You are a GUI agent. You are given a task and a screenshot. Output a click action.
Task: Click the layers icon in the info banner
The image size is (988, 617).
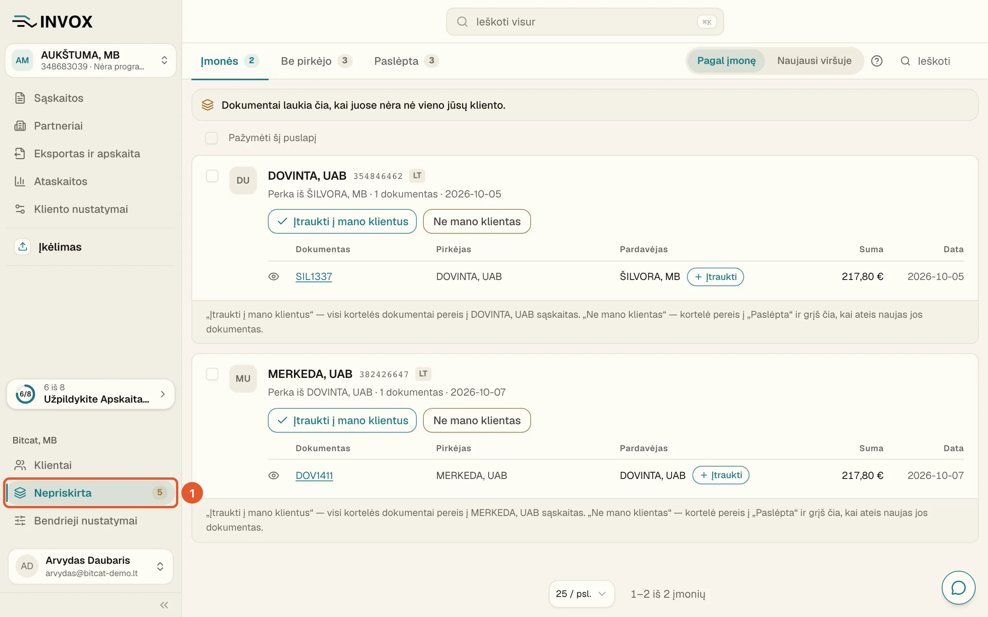[x=207, y=105]
